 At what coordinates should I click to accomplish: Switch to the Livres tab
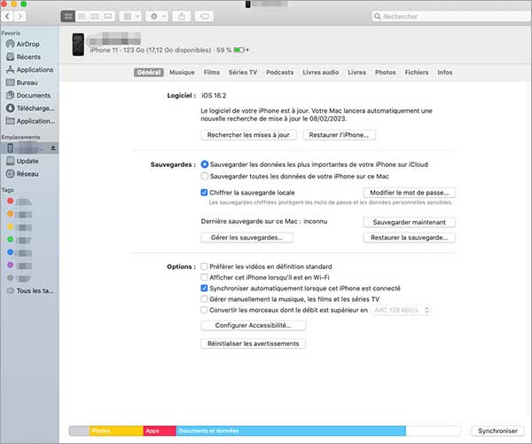[357, 72]
